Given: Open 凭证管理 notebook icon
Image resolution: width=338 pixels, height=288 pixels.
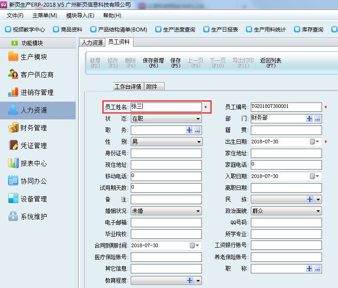Looking at the screenshot, I should click(13, 146).
